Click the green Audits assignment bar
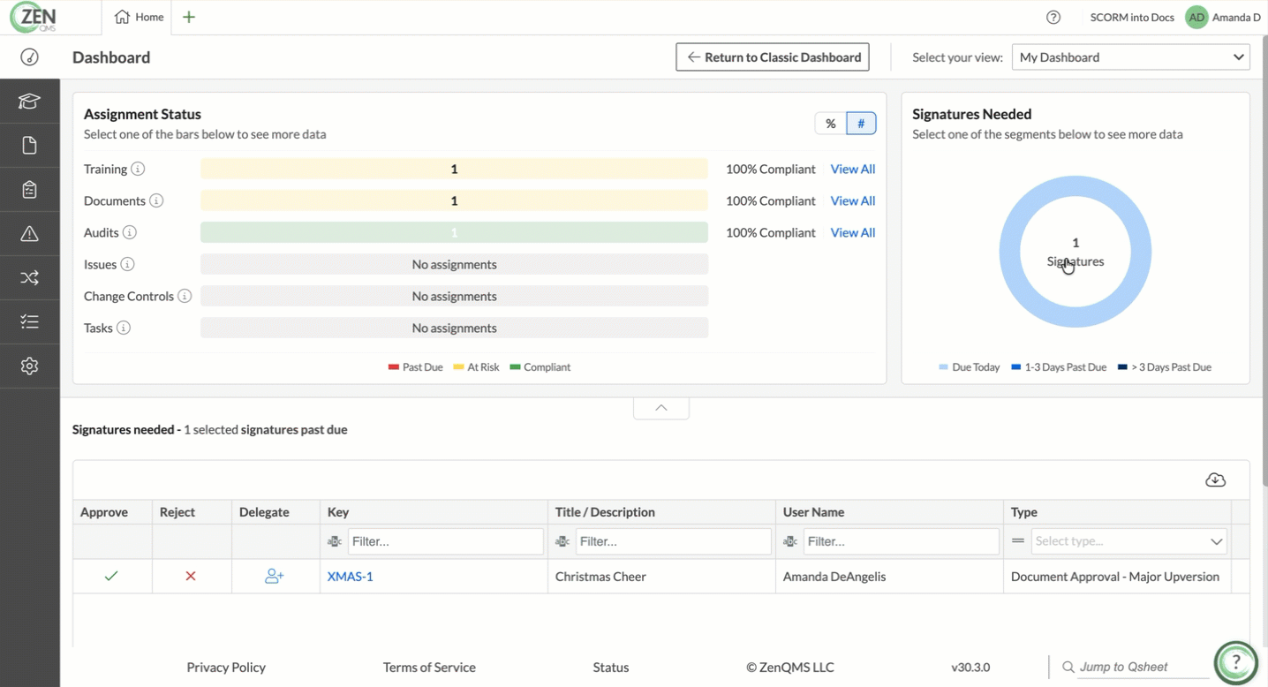Viewport: 1268px width, 687px height. click(x=454, y=232)
